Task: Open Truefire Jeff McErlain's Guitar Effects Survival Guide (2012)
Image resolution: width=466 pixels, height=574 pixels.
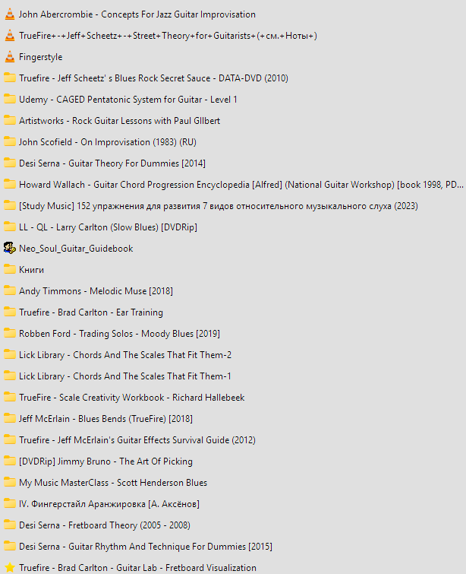Action: point(137,439)
